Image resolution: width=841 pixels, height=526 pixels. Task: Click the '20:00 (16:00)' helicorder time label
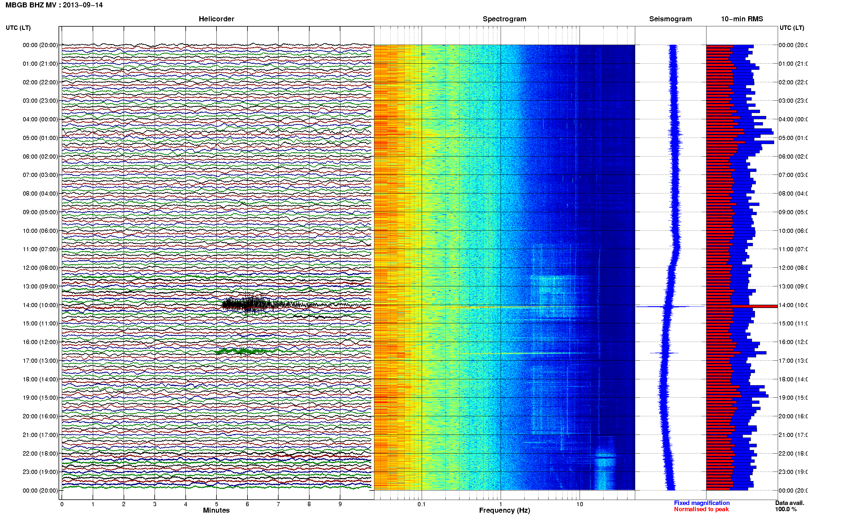[40, 416]
